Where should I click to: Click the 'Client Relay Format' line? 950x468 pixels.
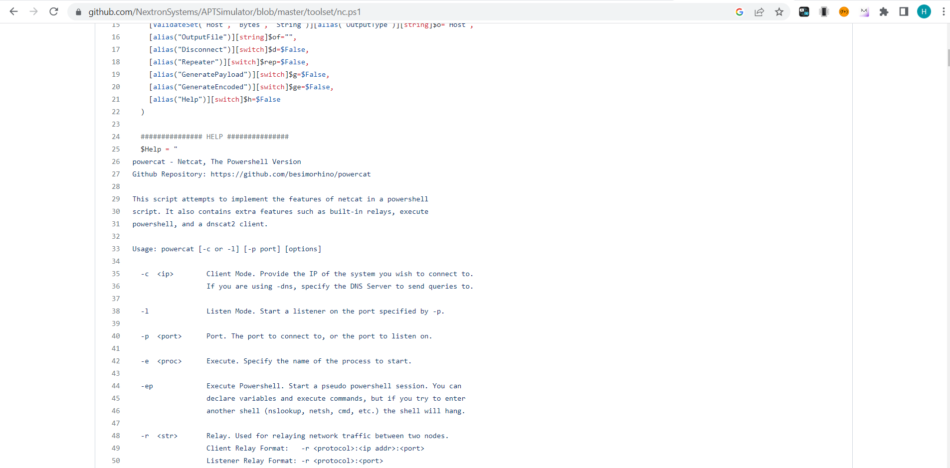315,448
